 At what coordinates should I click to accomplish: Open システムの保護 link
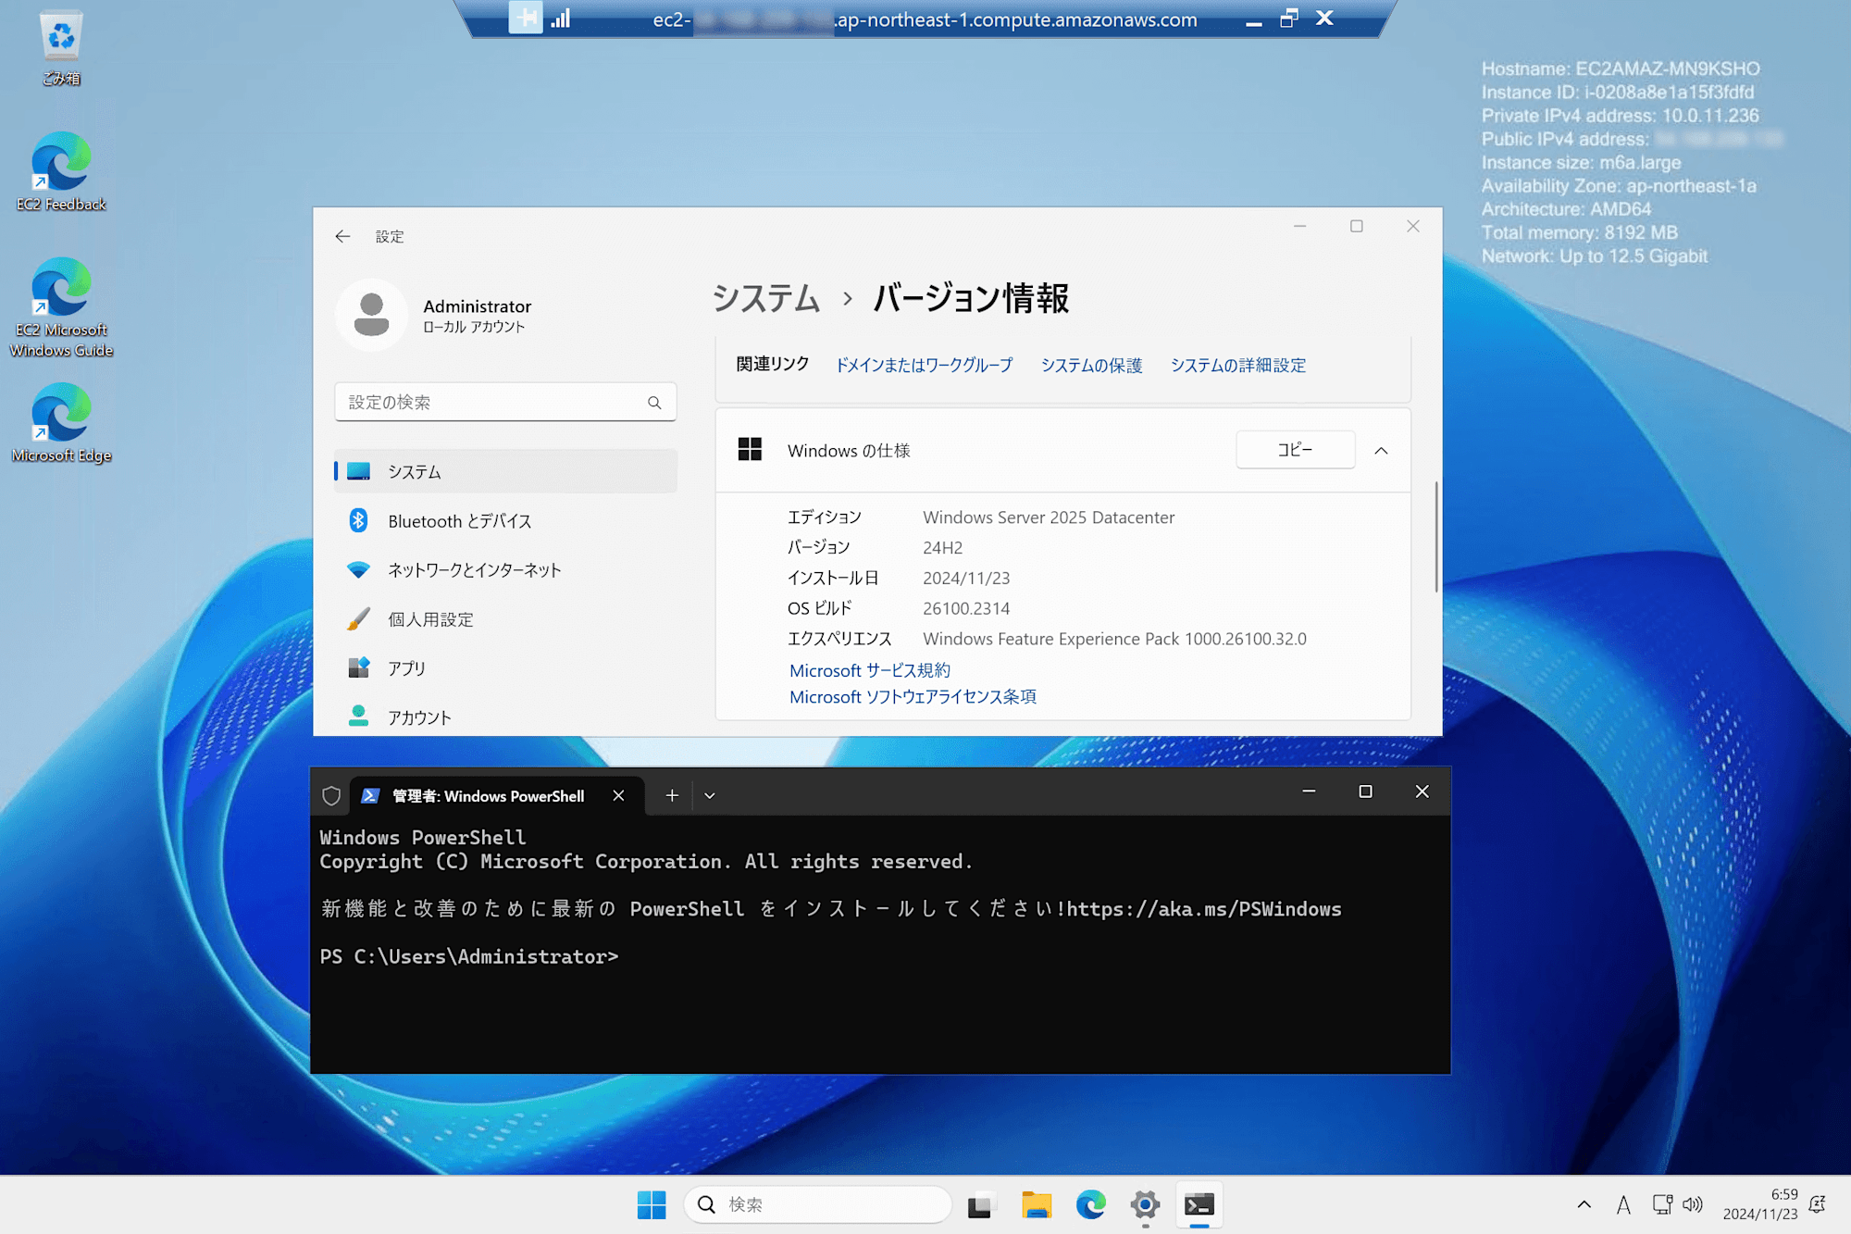1091,365
